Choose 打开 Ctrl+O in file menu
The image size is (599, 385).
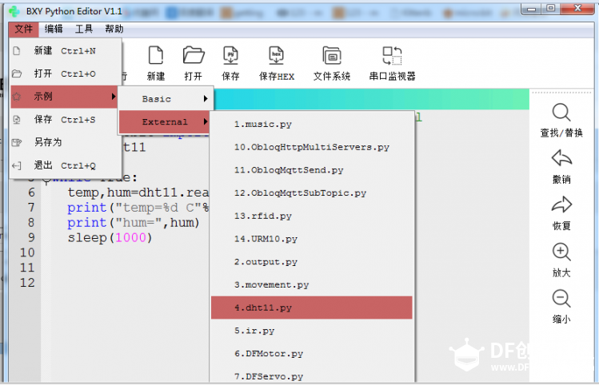(x=66, y=73)
